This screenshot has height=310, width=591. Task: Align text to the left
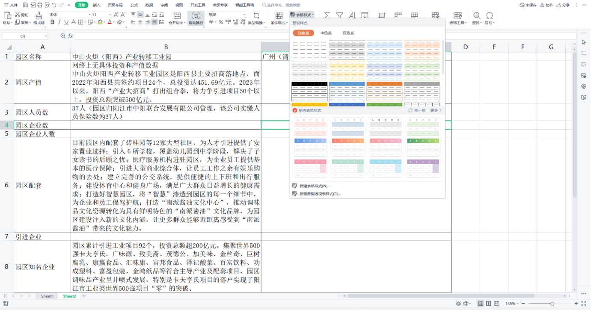coord(133,22)
